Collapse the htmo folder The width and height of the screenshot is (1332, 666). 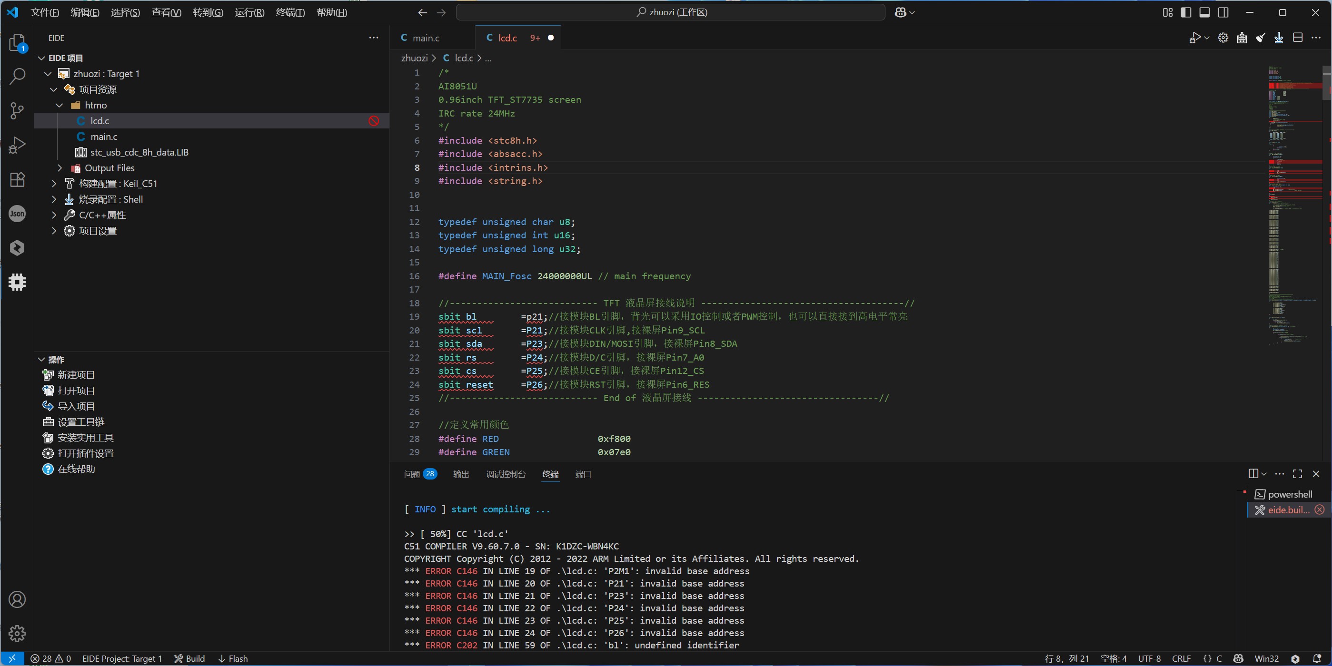(x=60, y=106)
